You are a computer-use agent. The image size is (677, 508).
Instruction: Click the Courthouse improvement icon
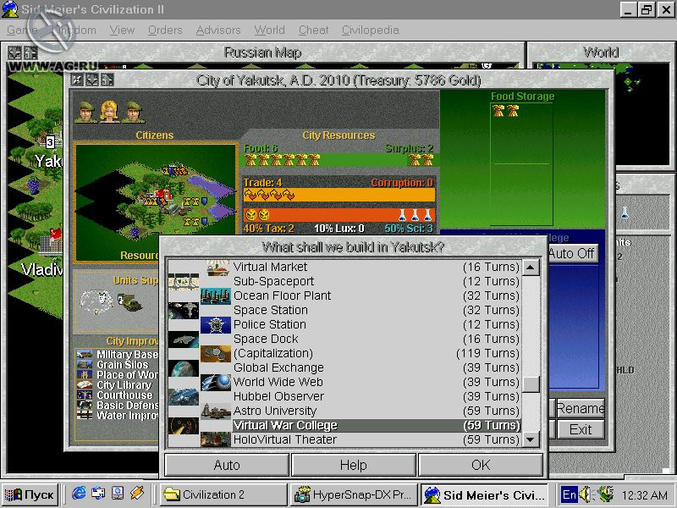click(84, 395)
